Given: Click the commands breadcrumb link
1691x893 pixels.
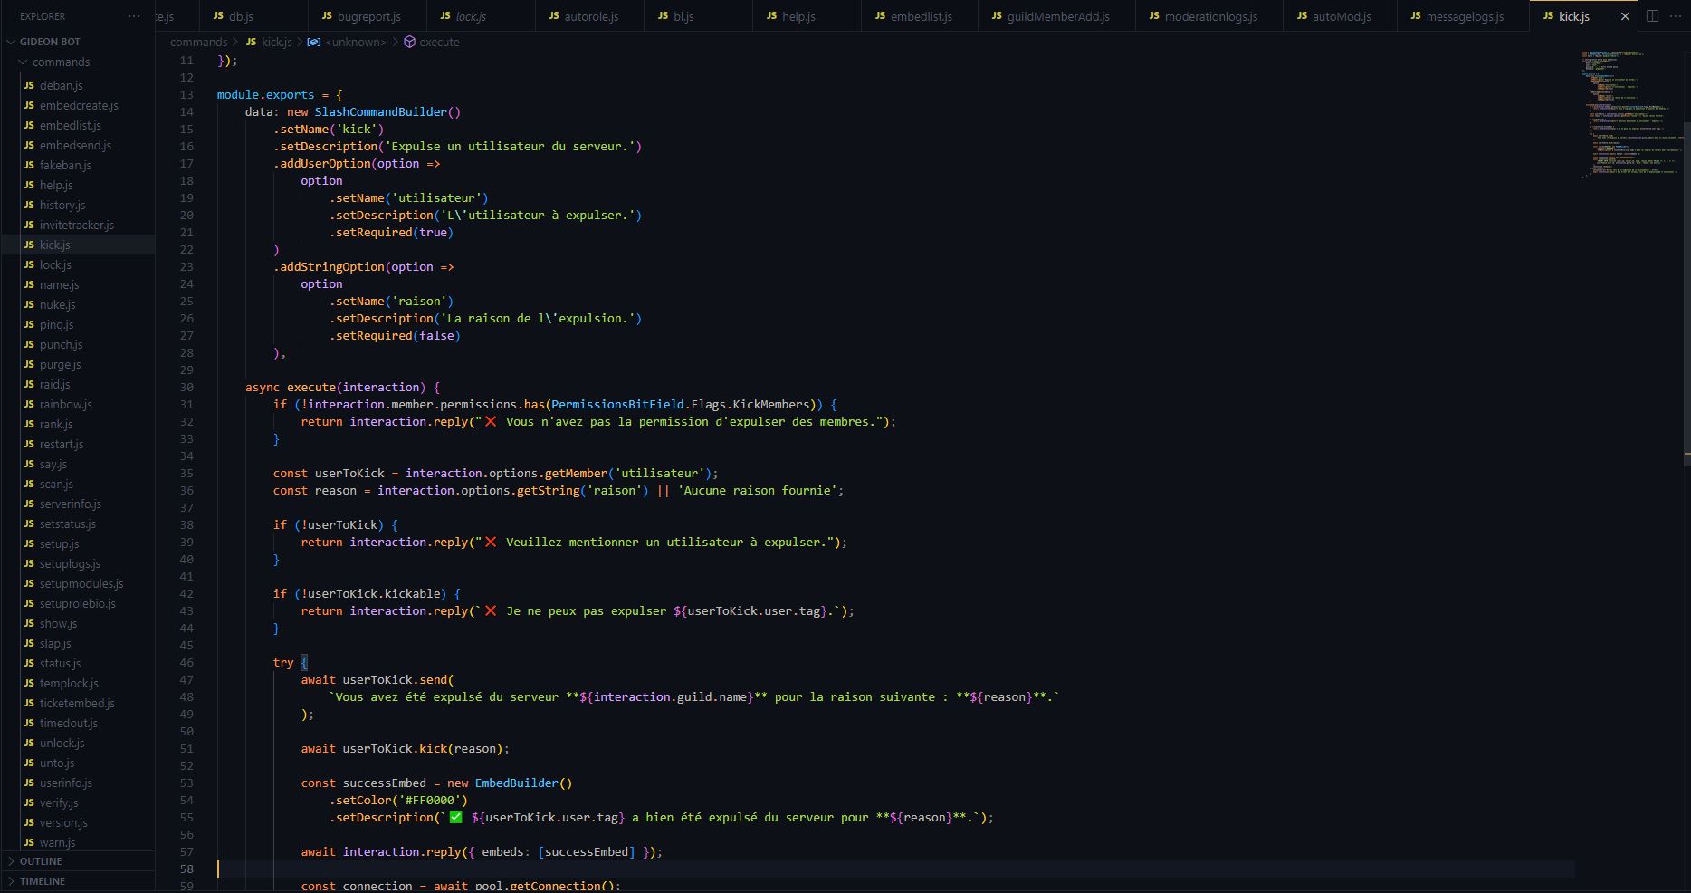Looking at the screenshot, I should pyautogui.click(x=198, y=43).
